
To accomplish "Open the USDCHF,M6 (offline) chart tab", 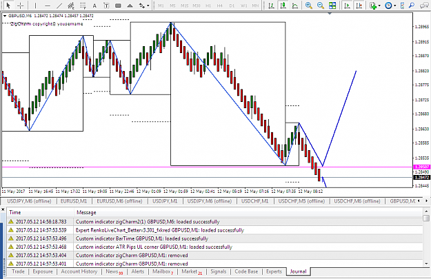I will [x=357, y=201].
